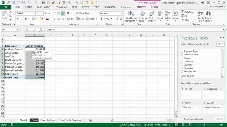This screenshot has width=227, height=127.
Task: Open Format as Table gallery
Action: [x=142, y=17]
